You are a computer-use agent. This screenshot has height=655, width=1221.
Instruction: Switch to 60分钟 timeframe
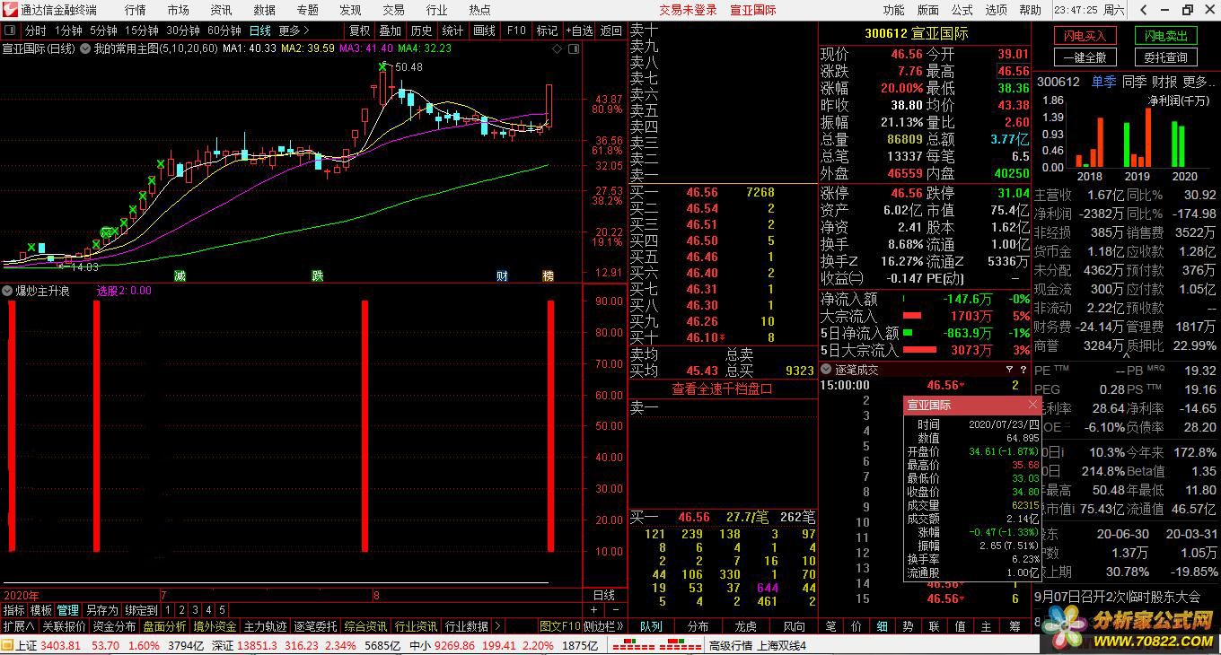click(x=224, y=30)
